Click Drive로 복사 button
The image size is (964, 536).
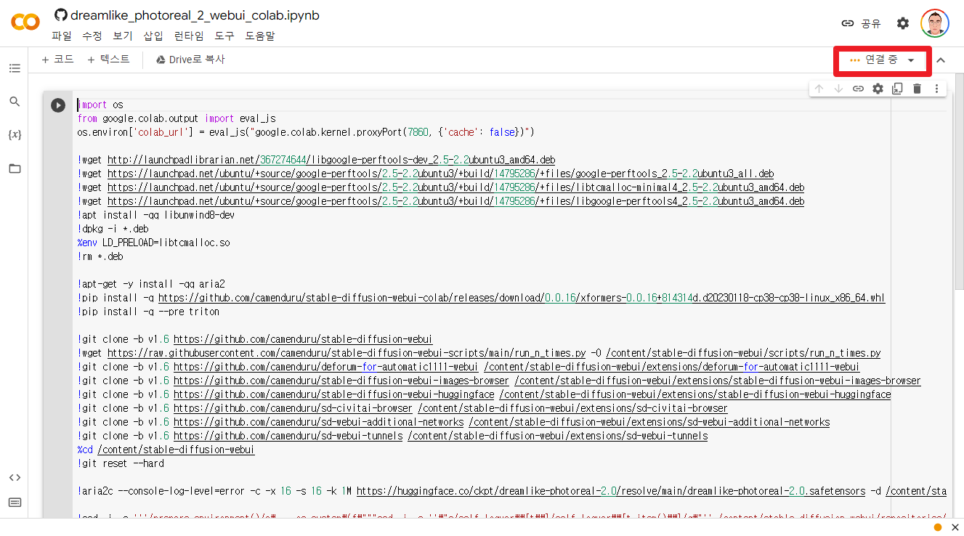click(190, 60)
